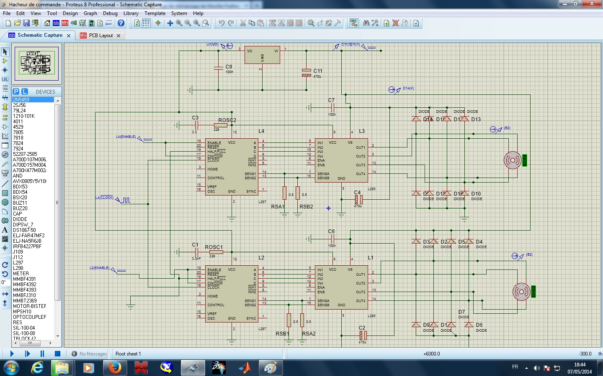Click the Save Project icon

(x=26, y=23)
